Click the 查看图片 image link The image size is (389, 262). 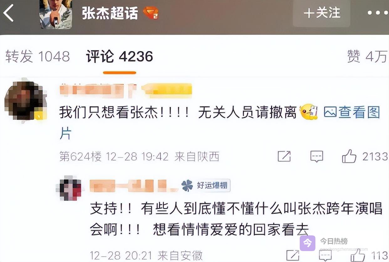coord(352,112)
